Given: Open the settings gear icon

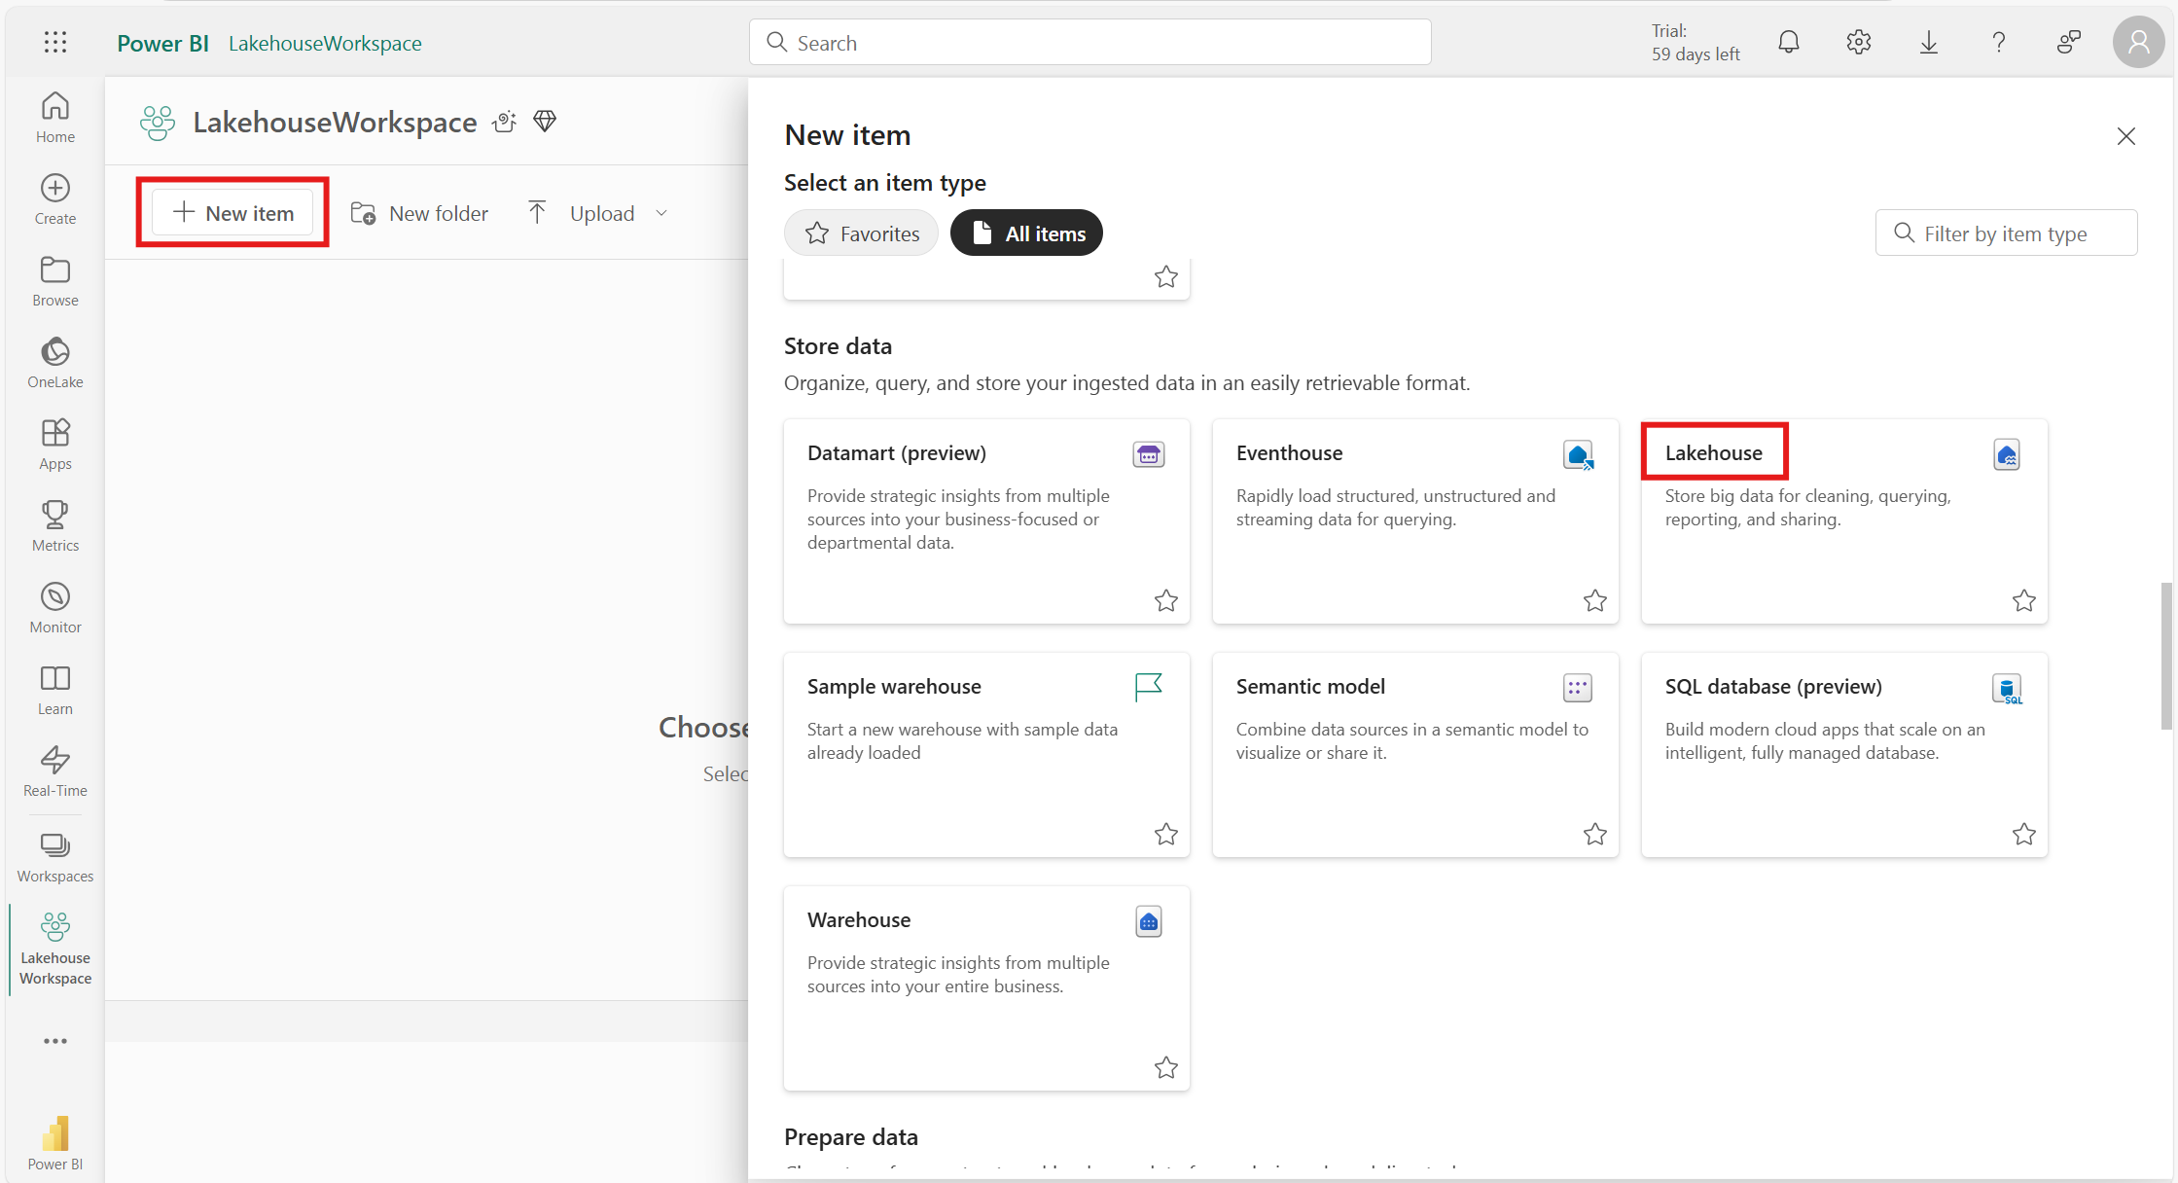Looking at the screenshot, I should 1858,42.
